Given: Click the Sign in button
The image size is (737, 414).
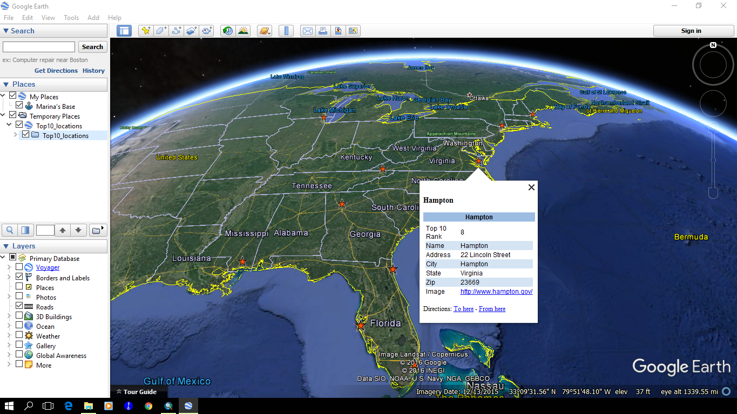Looking at the screenshot, I should point(693,31).
